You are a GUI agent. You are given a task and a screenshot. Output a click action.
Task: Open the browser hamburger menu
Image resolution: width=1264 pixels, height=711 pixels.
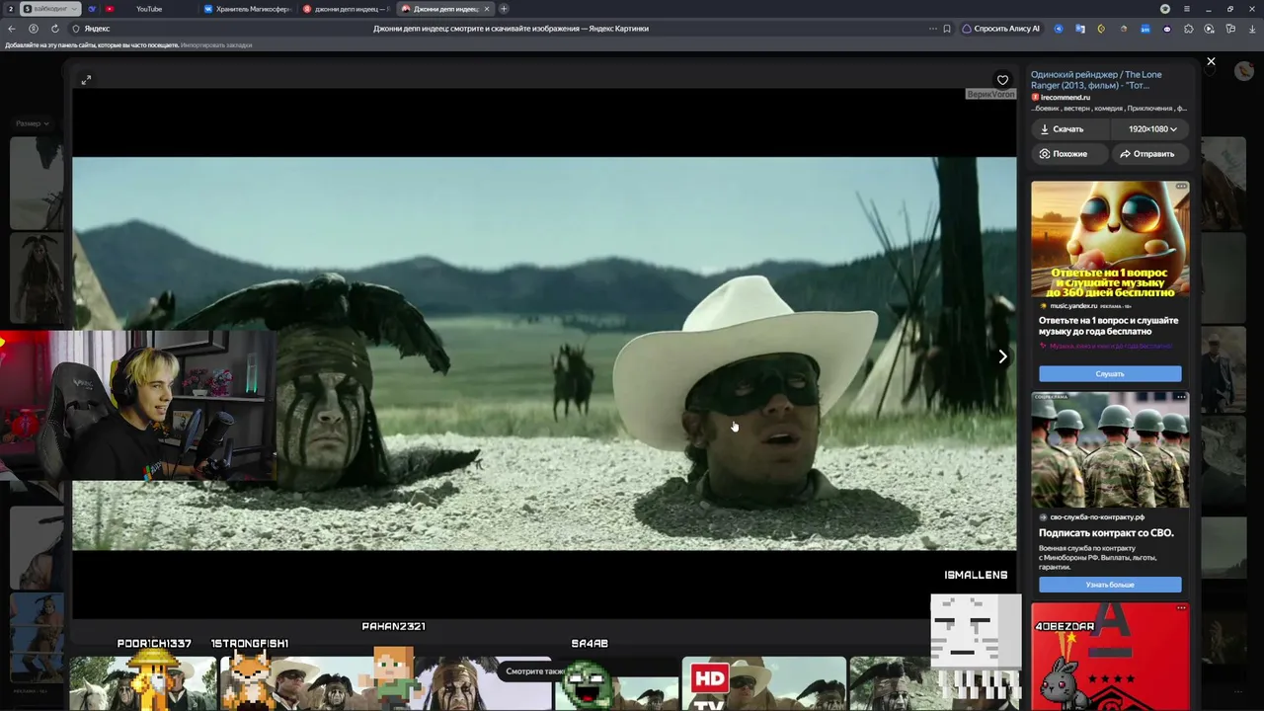1186,9
